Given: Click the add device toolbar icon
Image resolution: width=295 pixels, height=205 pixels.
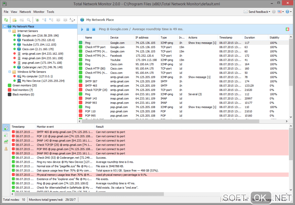Looking at the screenshot, I should [x=22, y=20].
